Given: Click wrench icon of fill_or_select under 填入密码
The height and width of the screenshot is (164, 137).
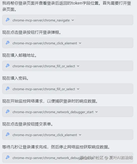Looking at the screenshot, I should pos(7,88).
